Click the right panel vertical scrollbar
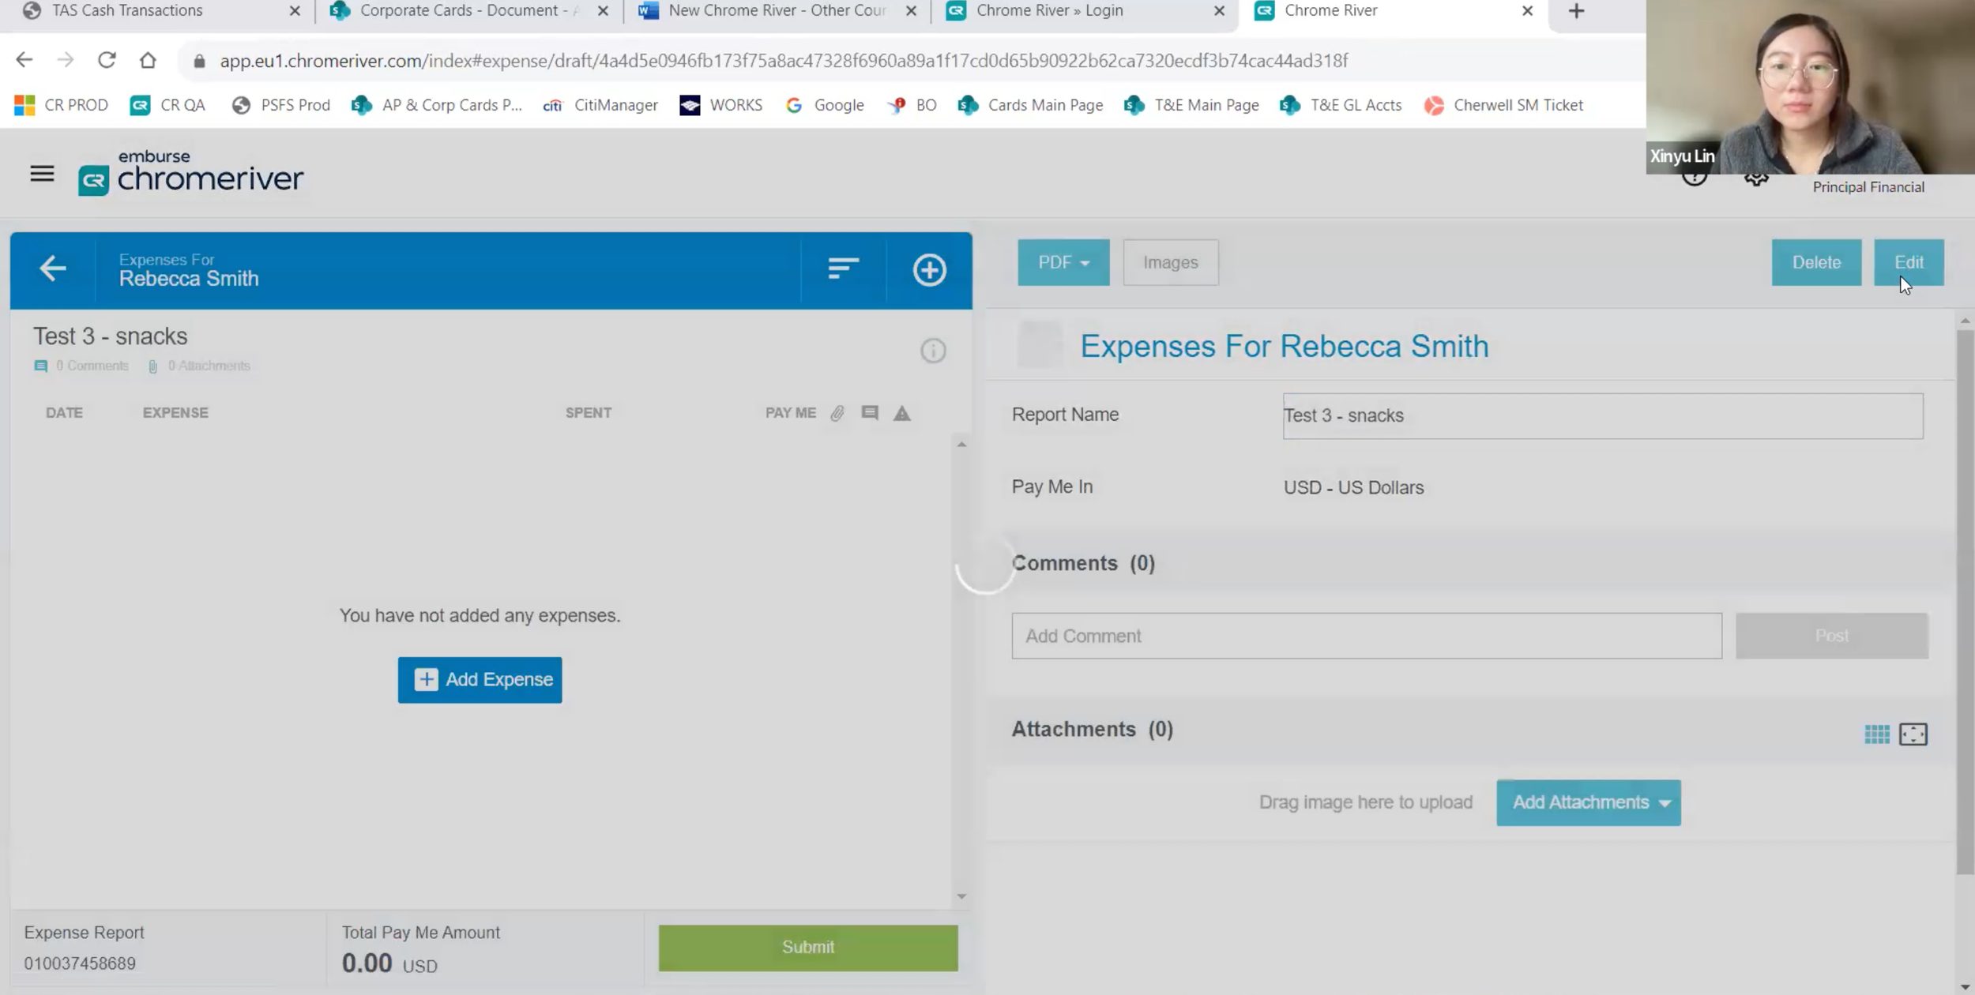 pos(1965,600)
